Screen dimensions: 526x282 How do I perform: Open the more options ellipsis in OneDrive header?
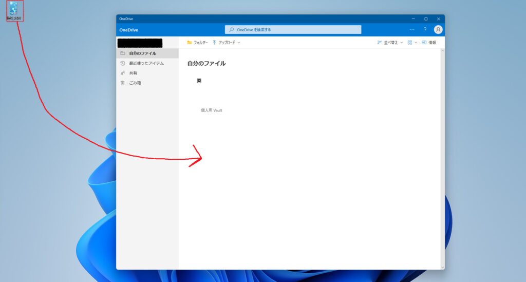point(411,29)
